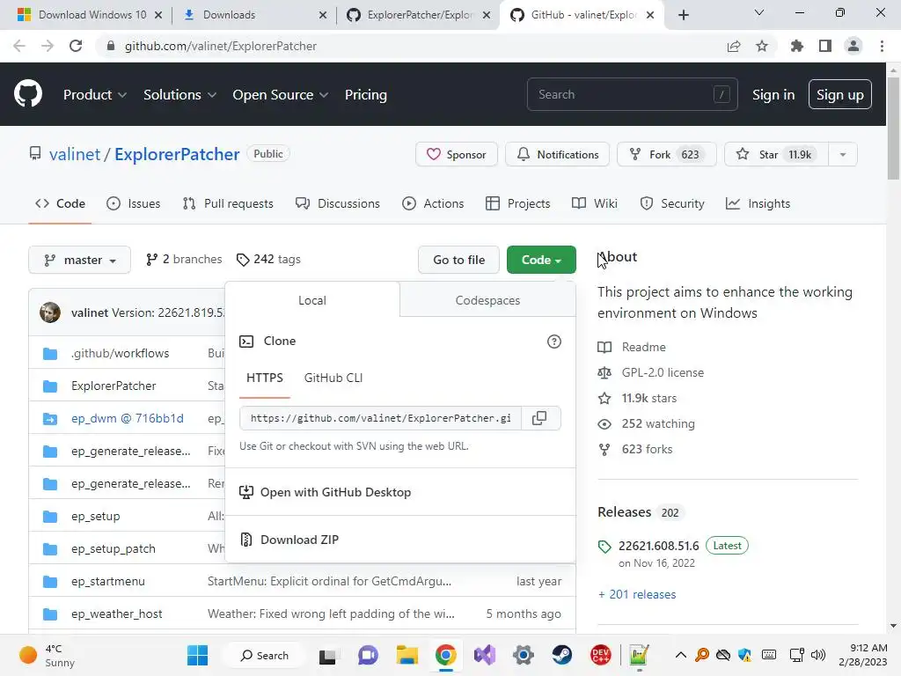Open Windows Start menu
901x676 pixels.
click(x=198, y=655)
